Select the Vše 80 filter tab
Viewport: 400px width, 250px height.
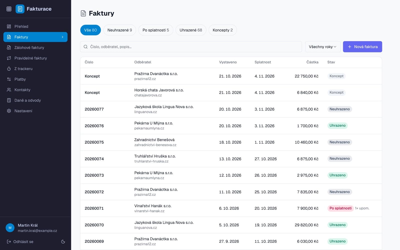90,30
